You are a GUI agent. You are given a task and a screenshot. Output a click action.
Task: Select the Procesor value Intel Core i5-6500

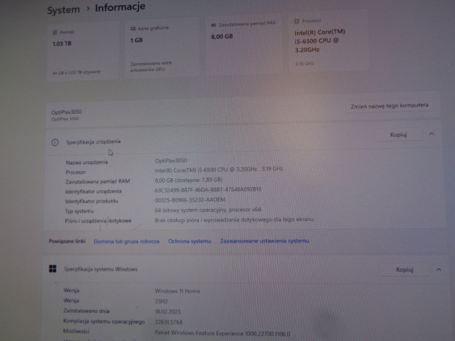click(219, 169)
